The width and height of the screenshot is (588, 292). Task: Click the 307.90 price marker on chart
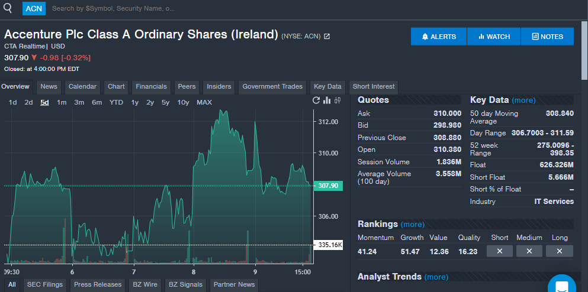(x=328, y=186)
